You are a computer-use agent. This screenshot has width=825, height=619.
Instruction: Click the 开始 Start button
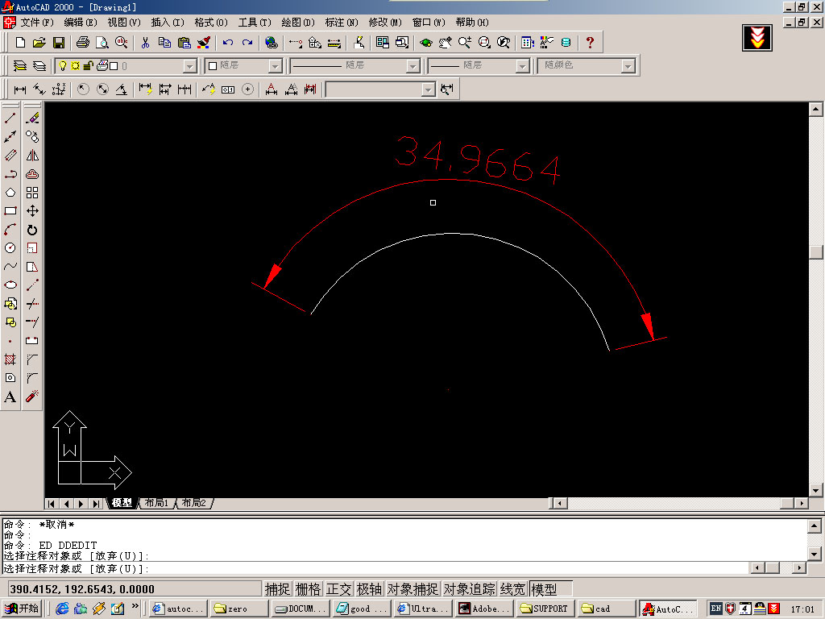click(x=22, y=609)
